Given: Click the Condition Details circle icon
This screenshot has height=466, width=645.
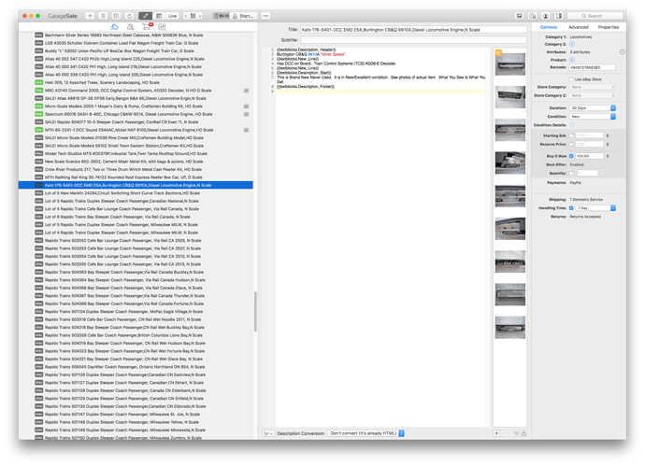Looking at the screenshot, I should coord(572,125).
